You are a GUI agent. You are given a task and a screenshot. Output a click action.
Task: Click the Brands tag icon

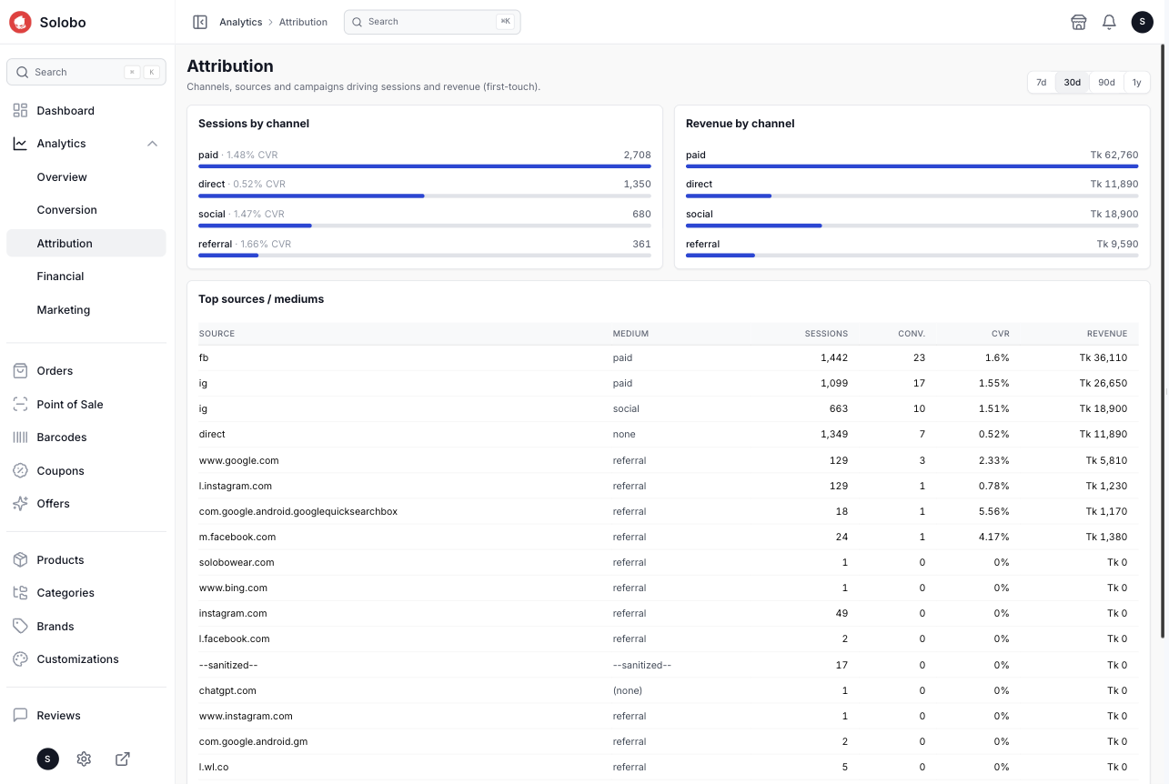click(x=20, y=626)
